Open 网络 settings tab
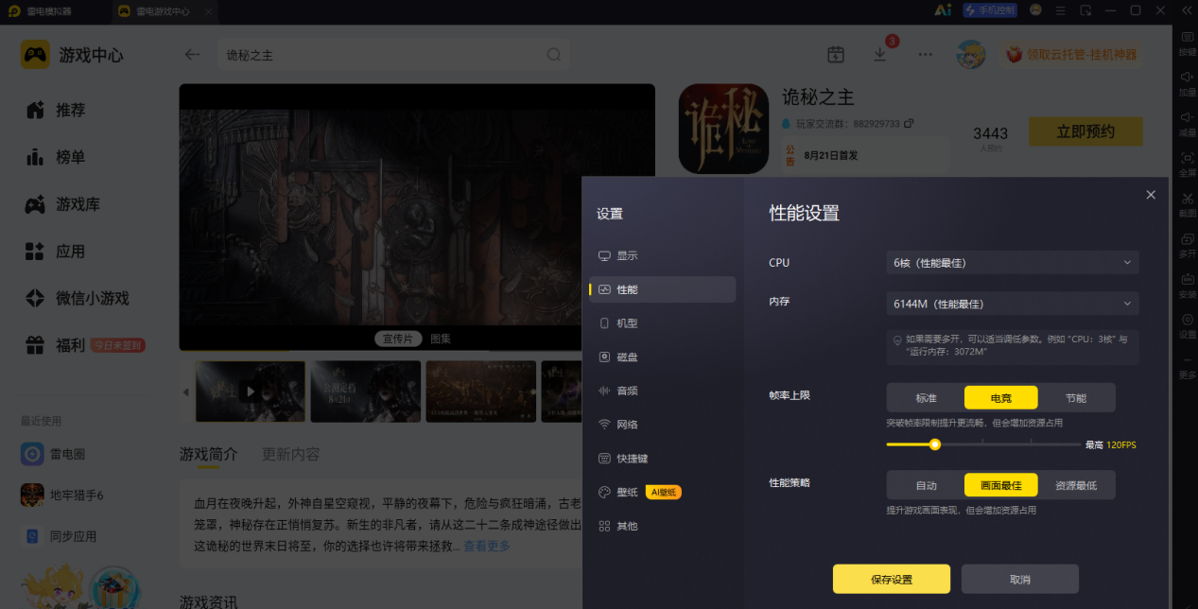The width and height of the screenshot is (1198, 609). tap(662, 425)
